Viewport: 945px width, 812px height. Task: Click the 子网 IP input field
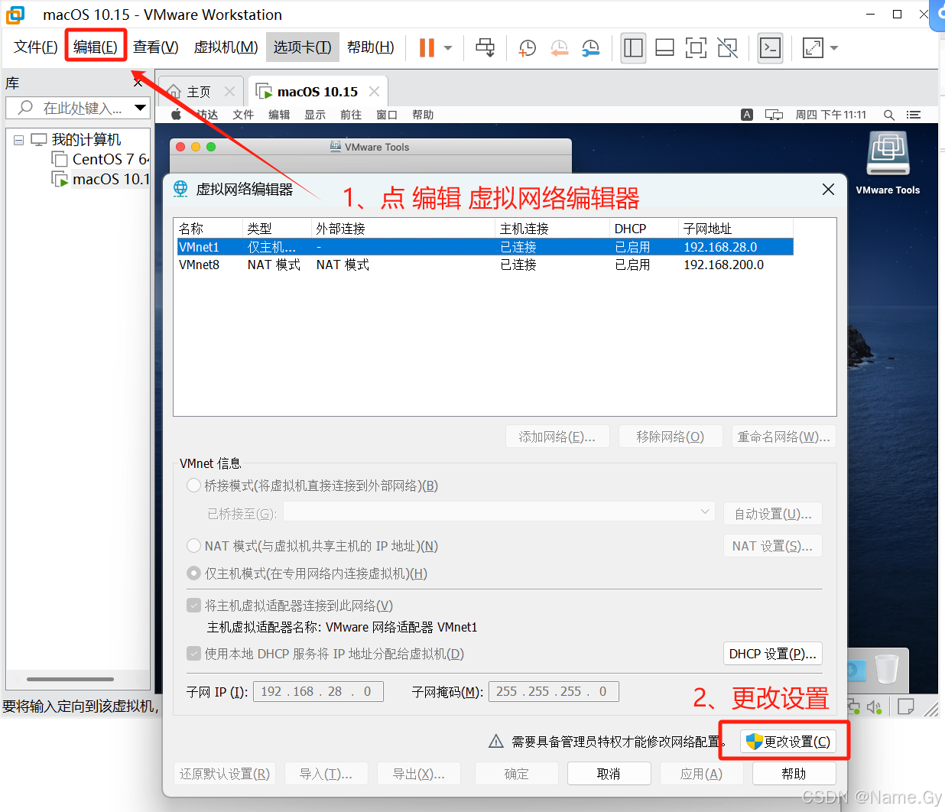(x=318, y=692)
